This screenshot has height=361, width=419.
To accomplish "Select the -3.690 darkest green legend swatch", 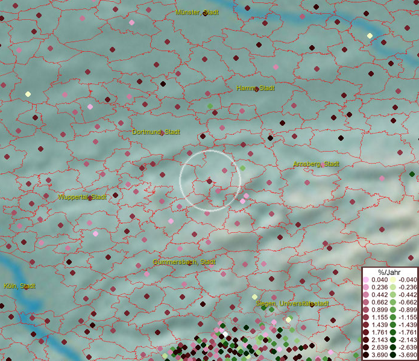I will (393, 355).
